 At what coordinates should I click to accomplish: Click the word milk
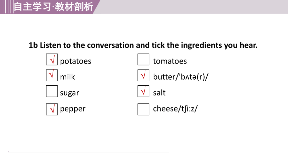pyautogui.click(x=67, y=77)
